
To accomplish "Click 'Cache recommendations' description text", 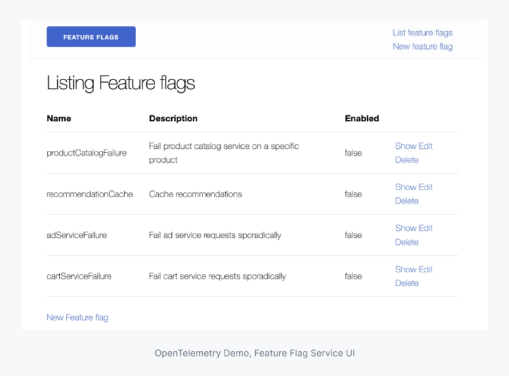I will click(x=195, y=194).
